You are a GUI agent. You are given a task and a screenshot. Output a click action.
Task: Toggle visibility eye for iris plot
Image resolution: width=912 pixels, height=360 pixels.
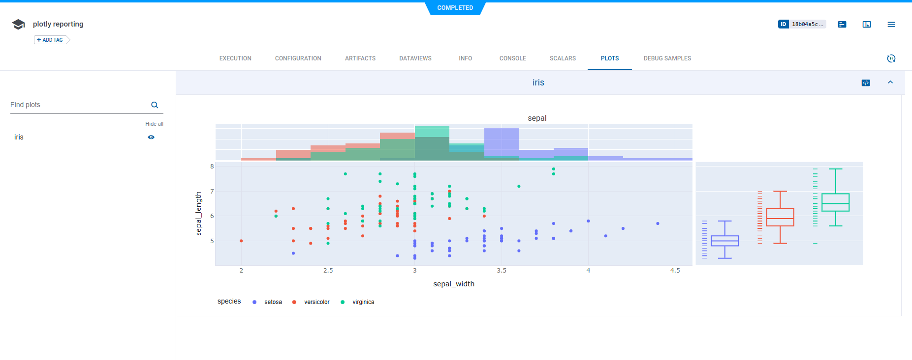point(151,138)
